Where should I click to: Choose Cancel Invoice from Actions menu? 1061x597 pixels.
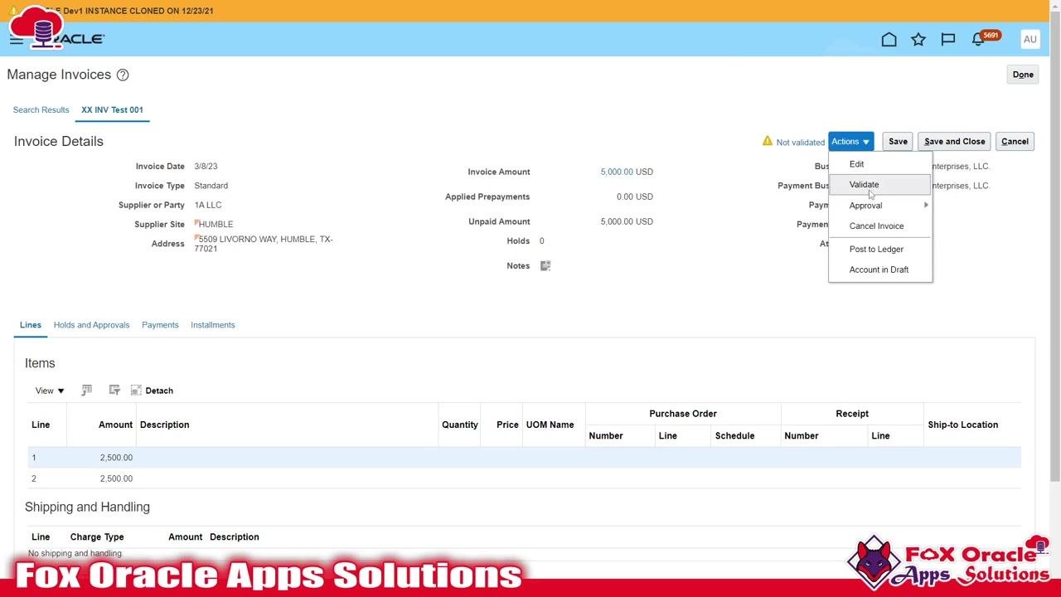pos(876,226)
